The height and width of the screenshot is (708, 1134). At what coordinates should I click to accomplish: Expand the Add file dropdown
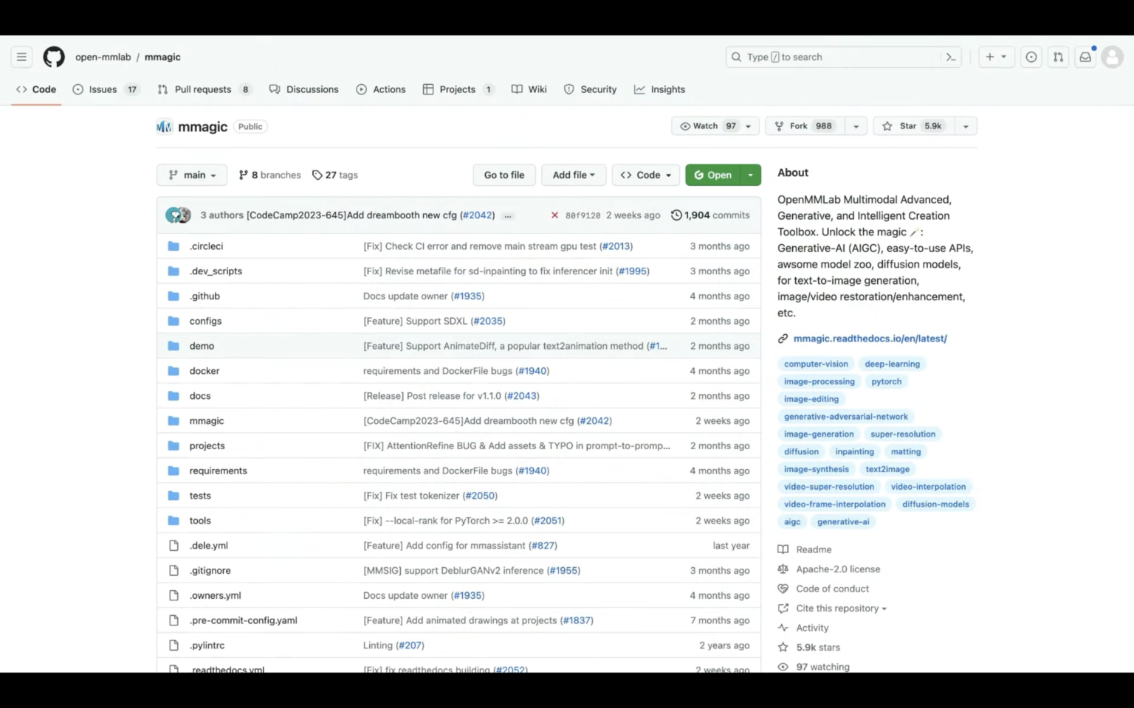point(573,175)
